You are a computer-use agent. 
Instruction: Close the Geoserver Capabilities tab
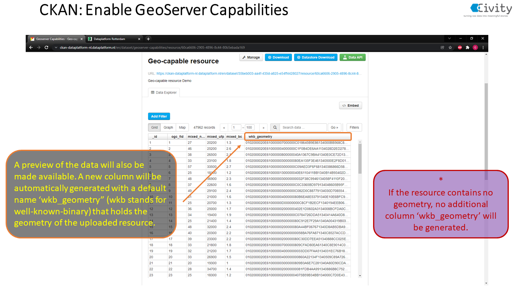[x=82, y=39]
